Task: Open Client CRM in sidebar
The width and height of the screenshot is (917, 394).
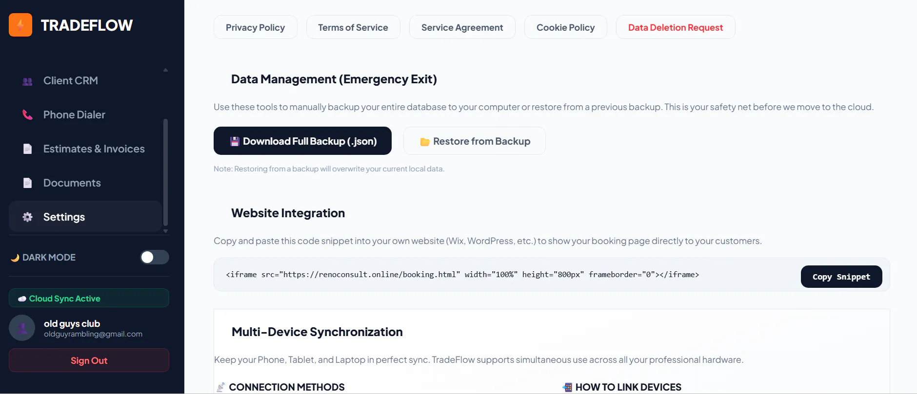Action: tap(85, 81)
